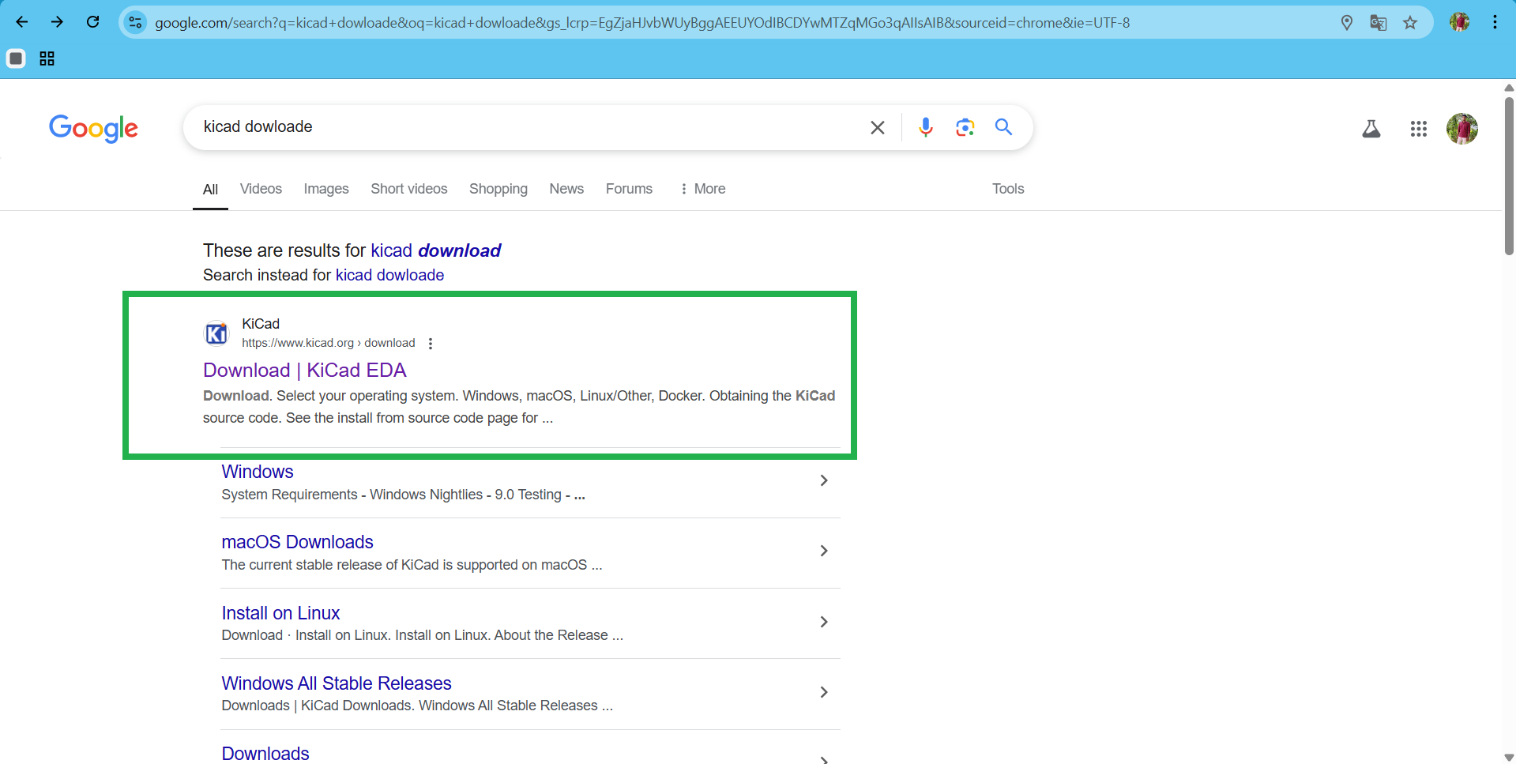This screenshot has height=764, width=1516.
Task: Open 'Download | KiCad EDA' result
Action: [305, 371]
